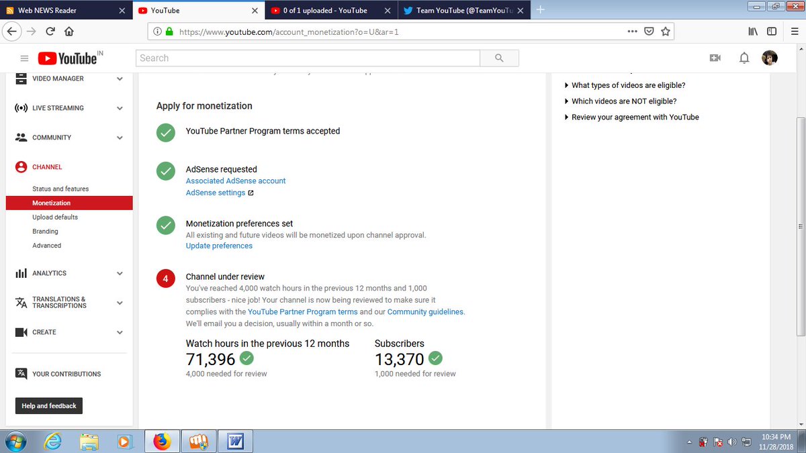
Task: Open Windows Explorer folder in taskbar
Action: pos(89,442)
